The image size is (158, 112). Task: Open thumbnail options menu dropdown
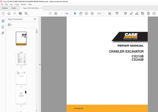(x=10, y=25)
